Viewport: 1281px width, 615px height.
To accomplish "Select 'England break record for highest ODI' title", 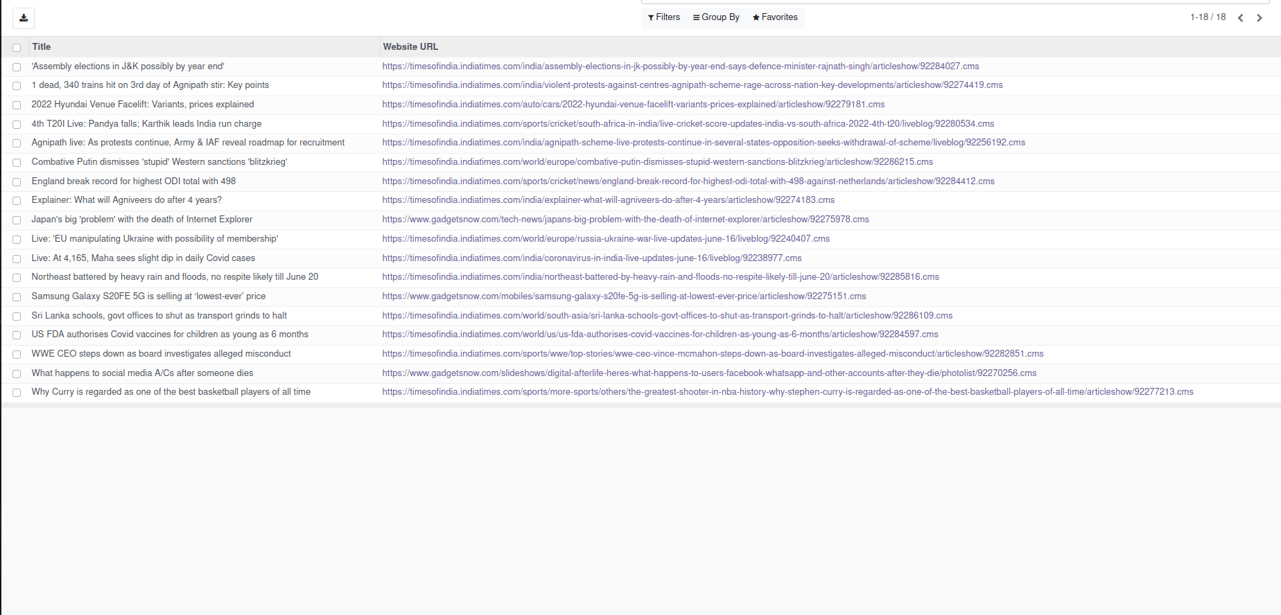I will [x=133, y=181].
